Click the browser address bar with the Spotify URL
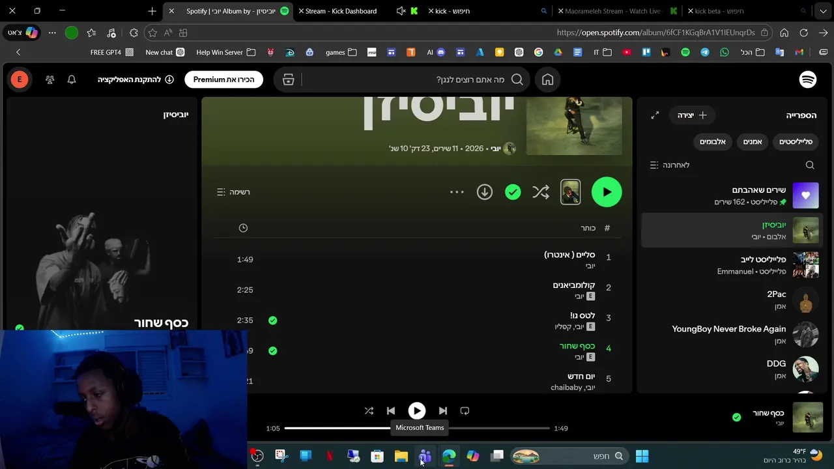The image size is (834, 469). pos(655,33)
